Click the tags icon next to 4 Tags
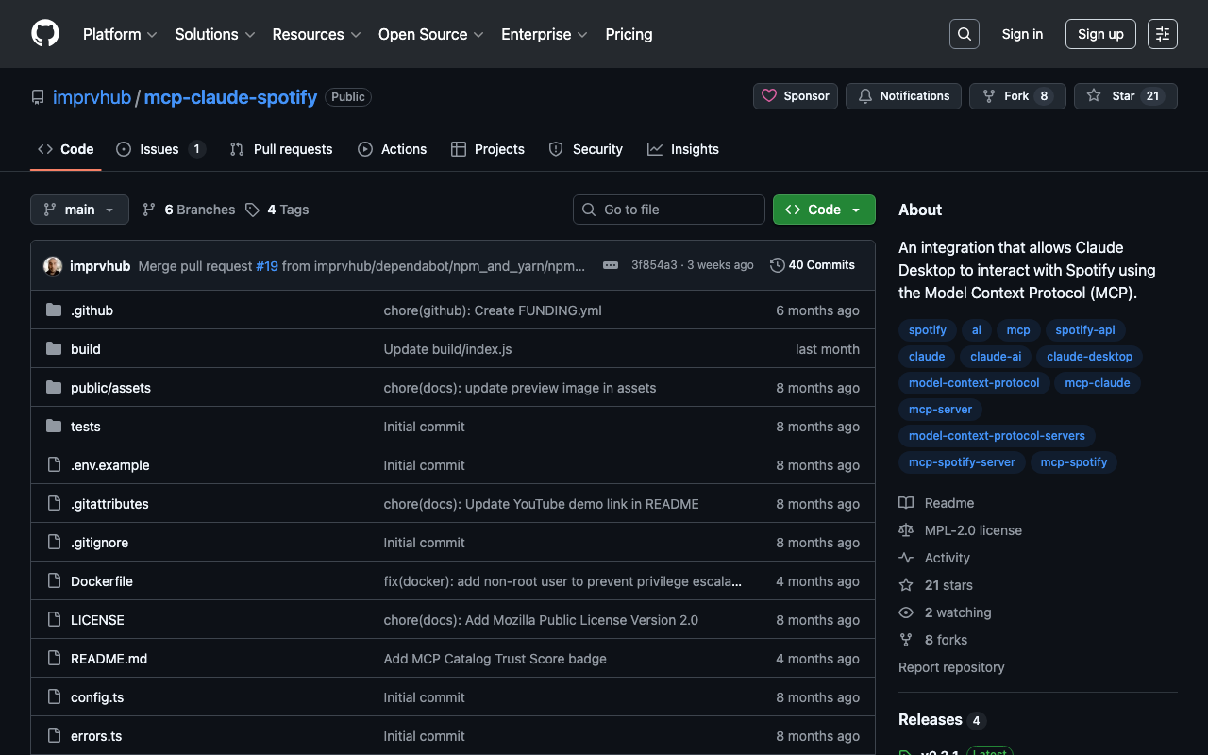 pyautogui.click(x=252, y=210)
